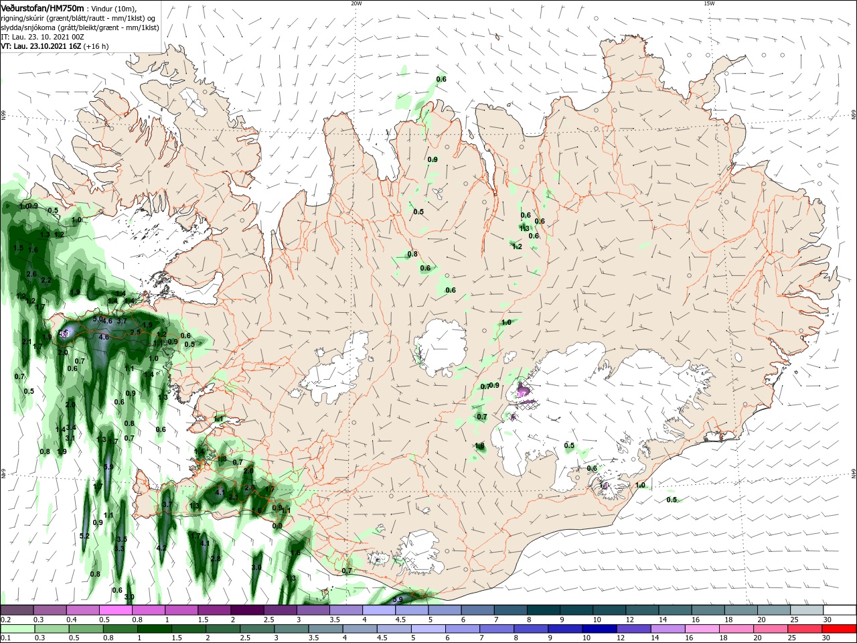Viewport: 857px width, 643px height.
Task: Click the '2.8' precipitation value
Action: click(216, 559)
